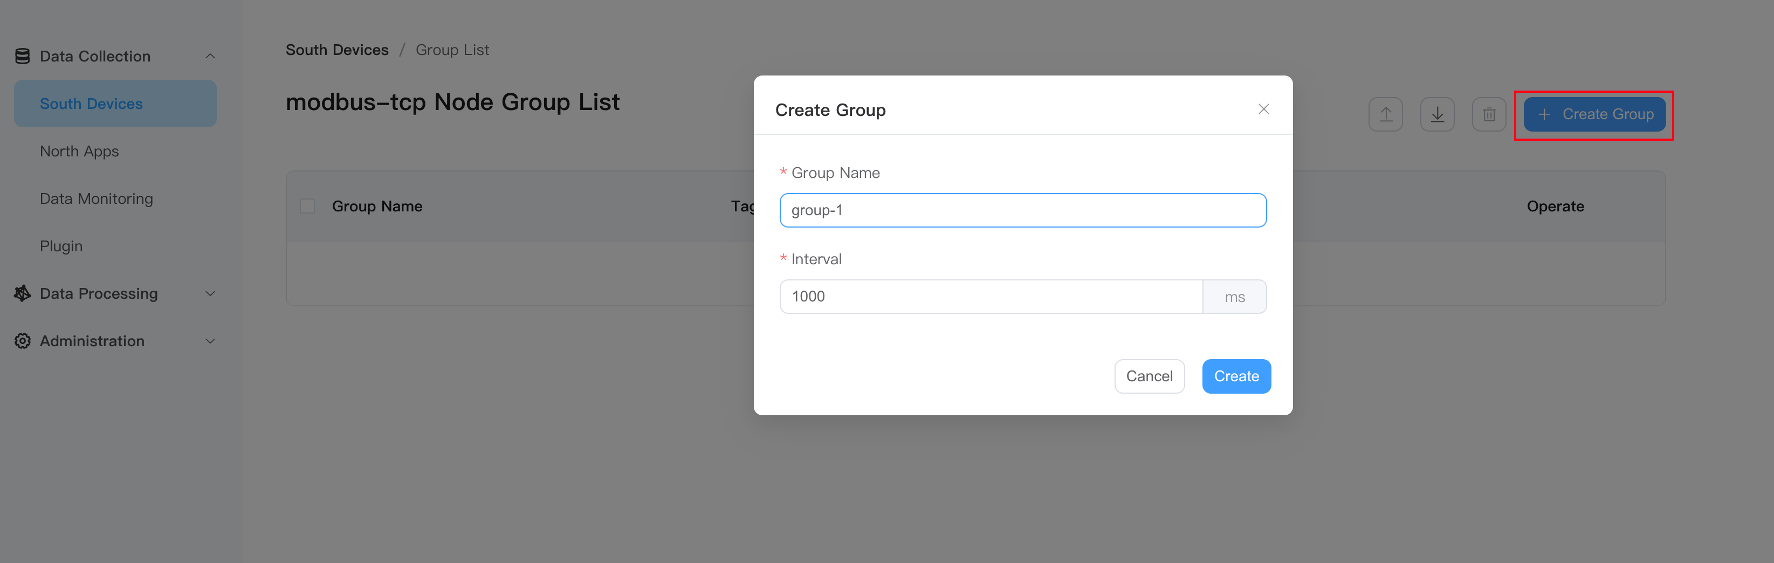Expand the Data Processing section
Viewport: 1774px width, 563px height.
[x=211, y=293]
